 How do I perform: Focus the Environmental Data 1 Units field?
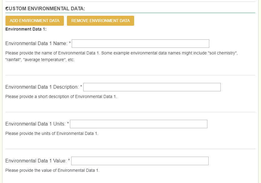(138, 124)
